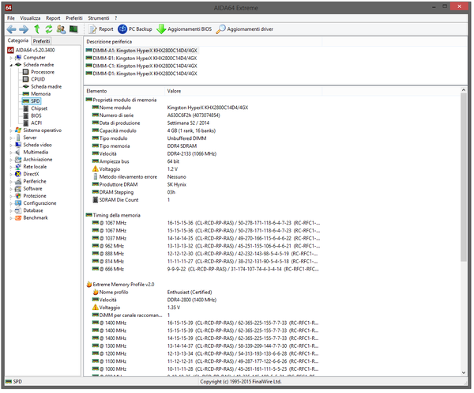Image resolution: width=474 pixels, height=393 pixels.
Task: Open the Report menu
Action: 53,18
